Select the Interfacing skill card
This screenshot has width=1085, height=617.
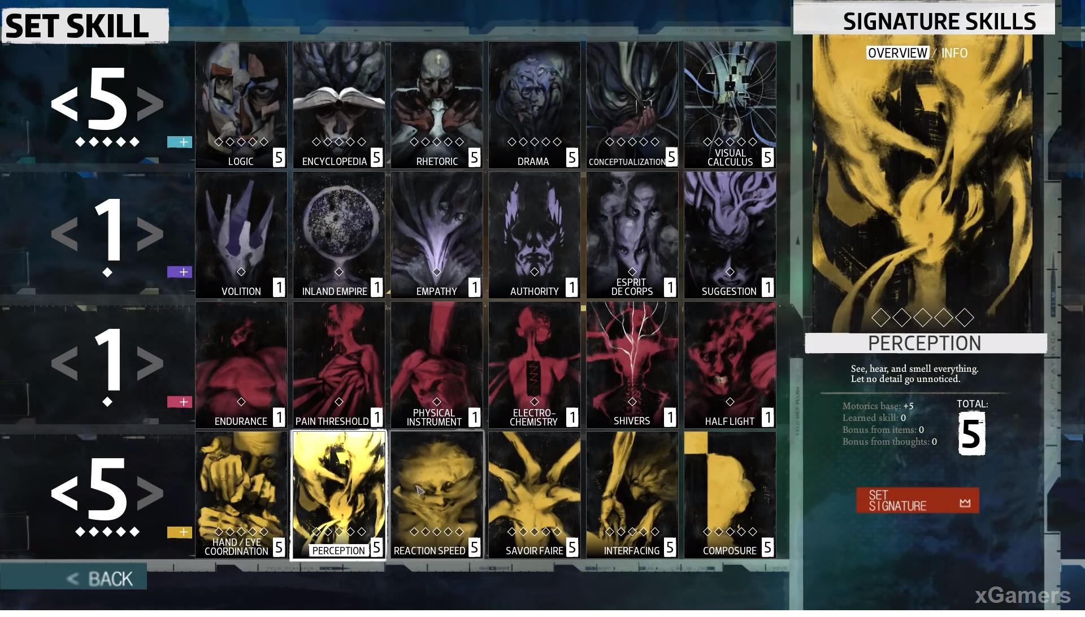point(632,495)
